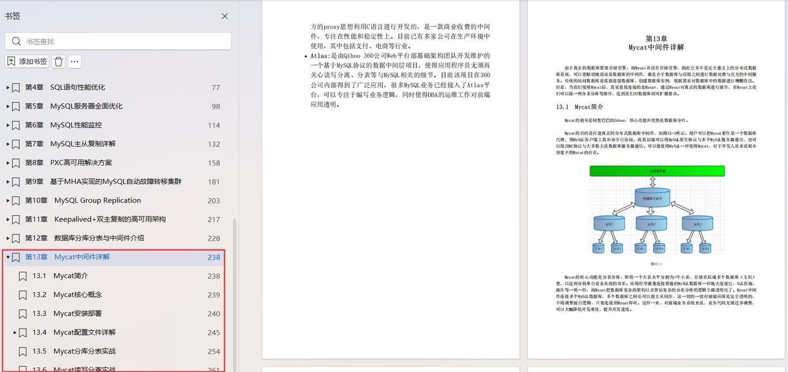Click the 第13章 heading on the right page
This screenshot has width=788, height=372.
pyautogui.click(x=656, y=39)
